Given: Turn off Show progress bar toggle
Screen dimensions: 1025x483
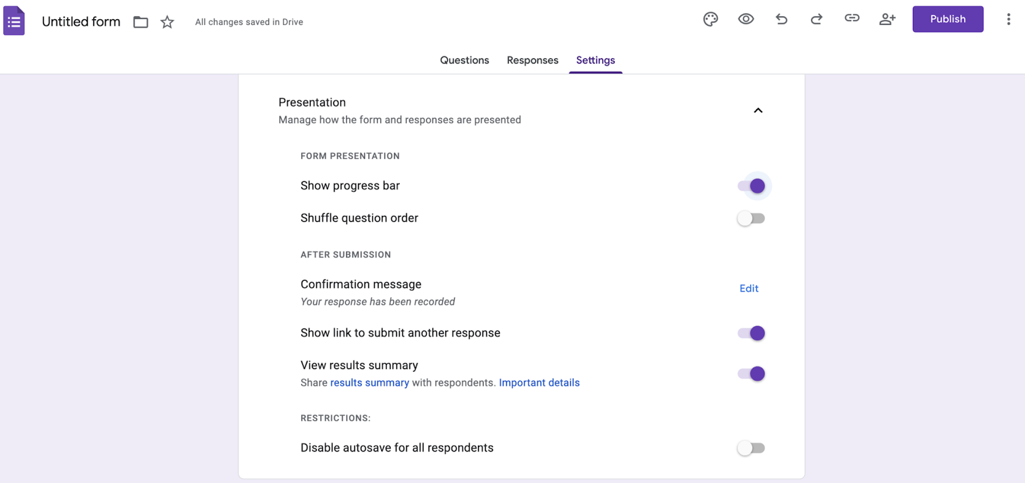Looking at the screenshot, I should (x=751, y=186).
